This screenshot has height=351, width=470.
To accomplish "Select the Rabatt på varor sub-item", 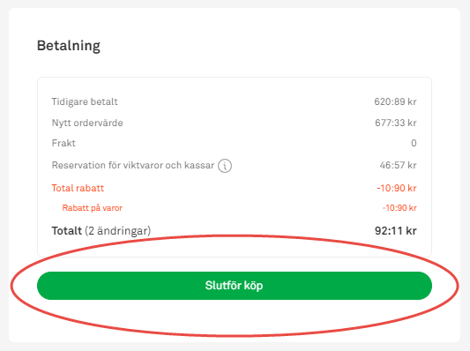I will click(x=93, y=208).
